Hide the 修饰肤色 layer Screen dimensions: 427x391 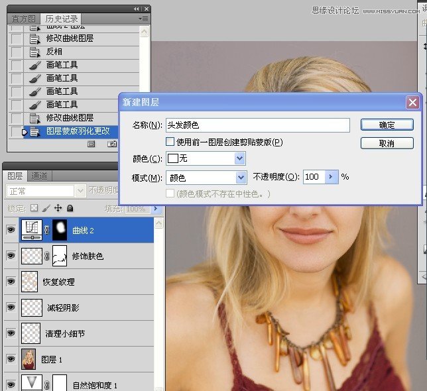[11, 256]
